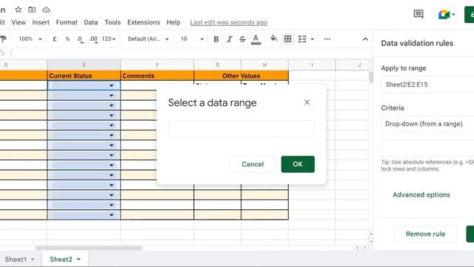Click the Comments header cell
The image size is (474, 267).
(x=157, y=76)
